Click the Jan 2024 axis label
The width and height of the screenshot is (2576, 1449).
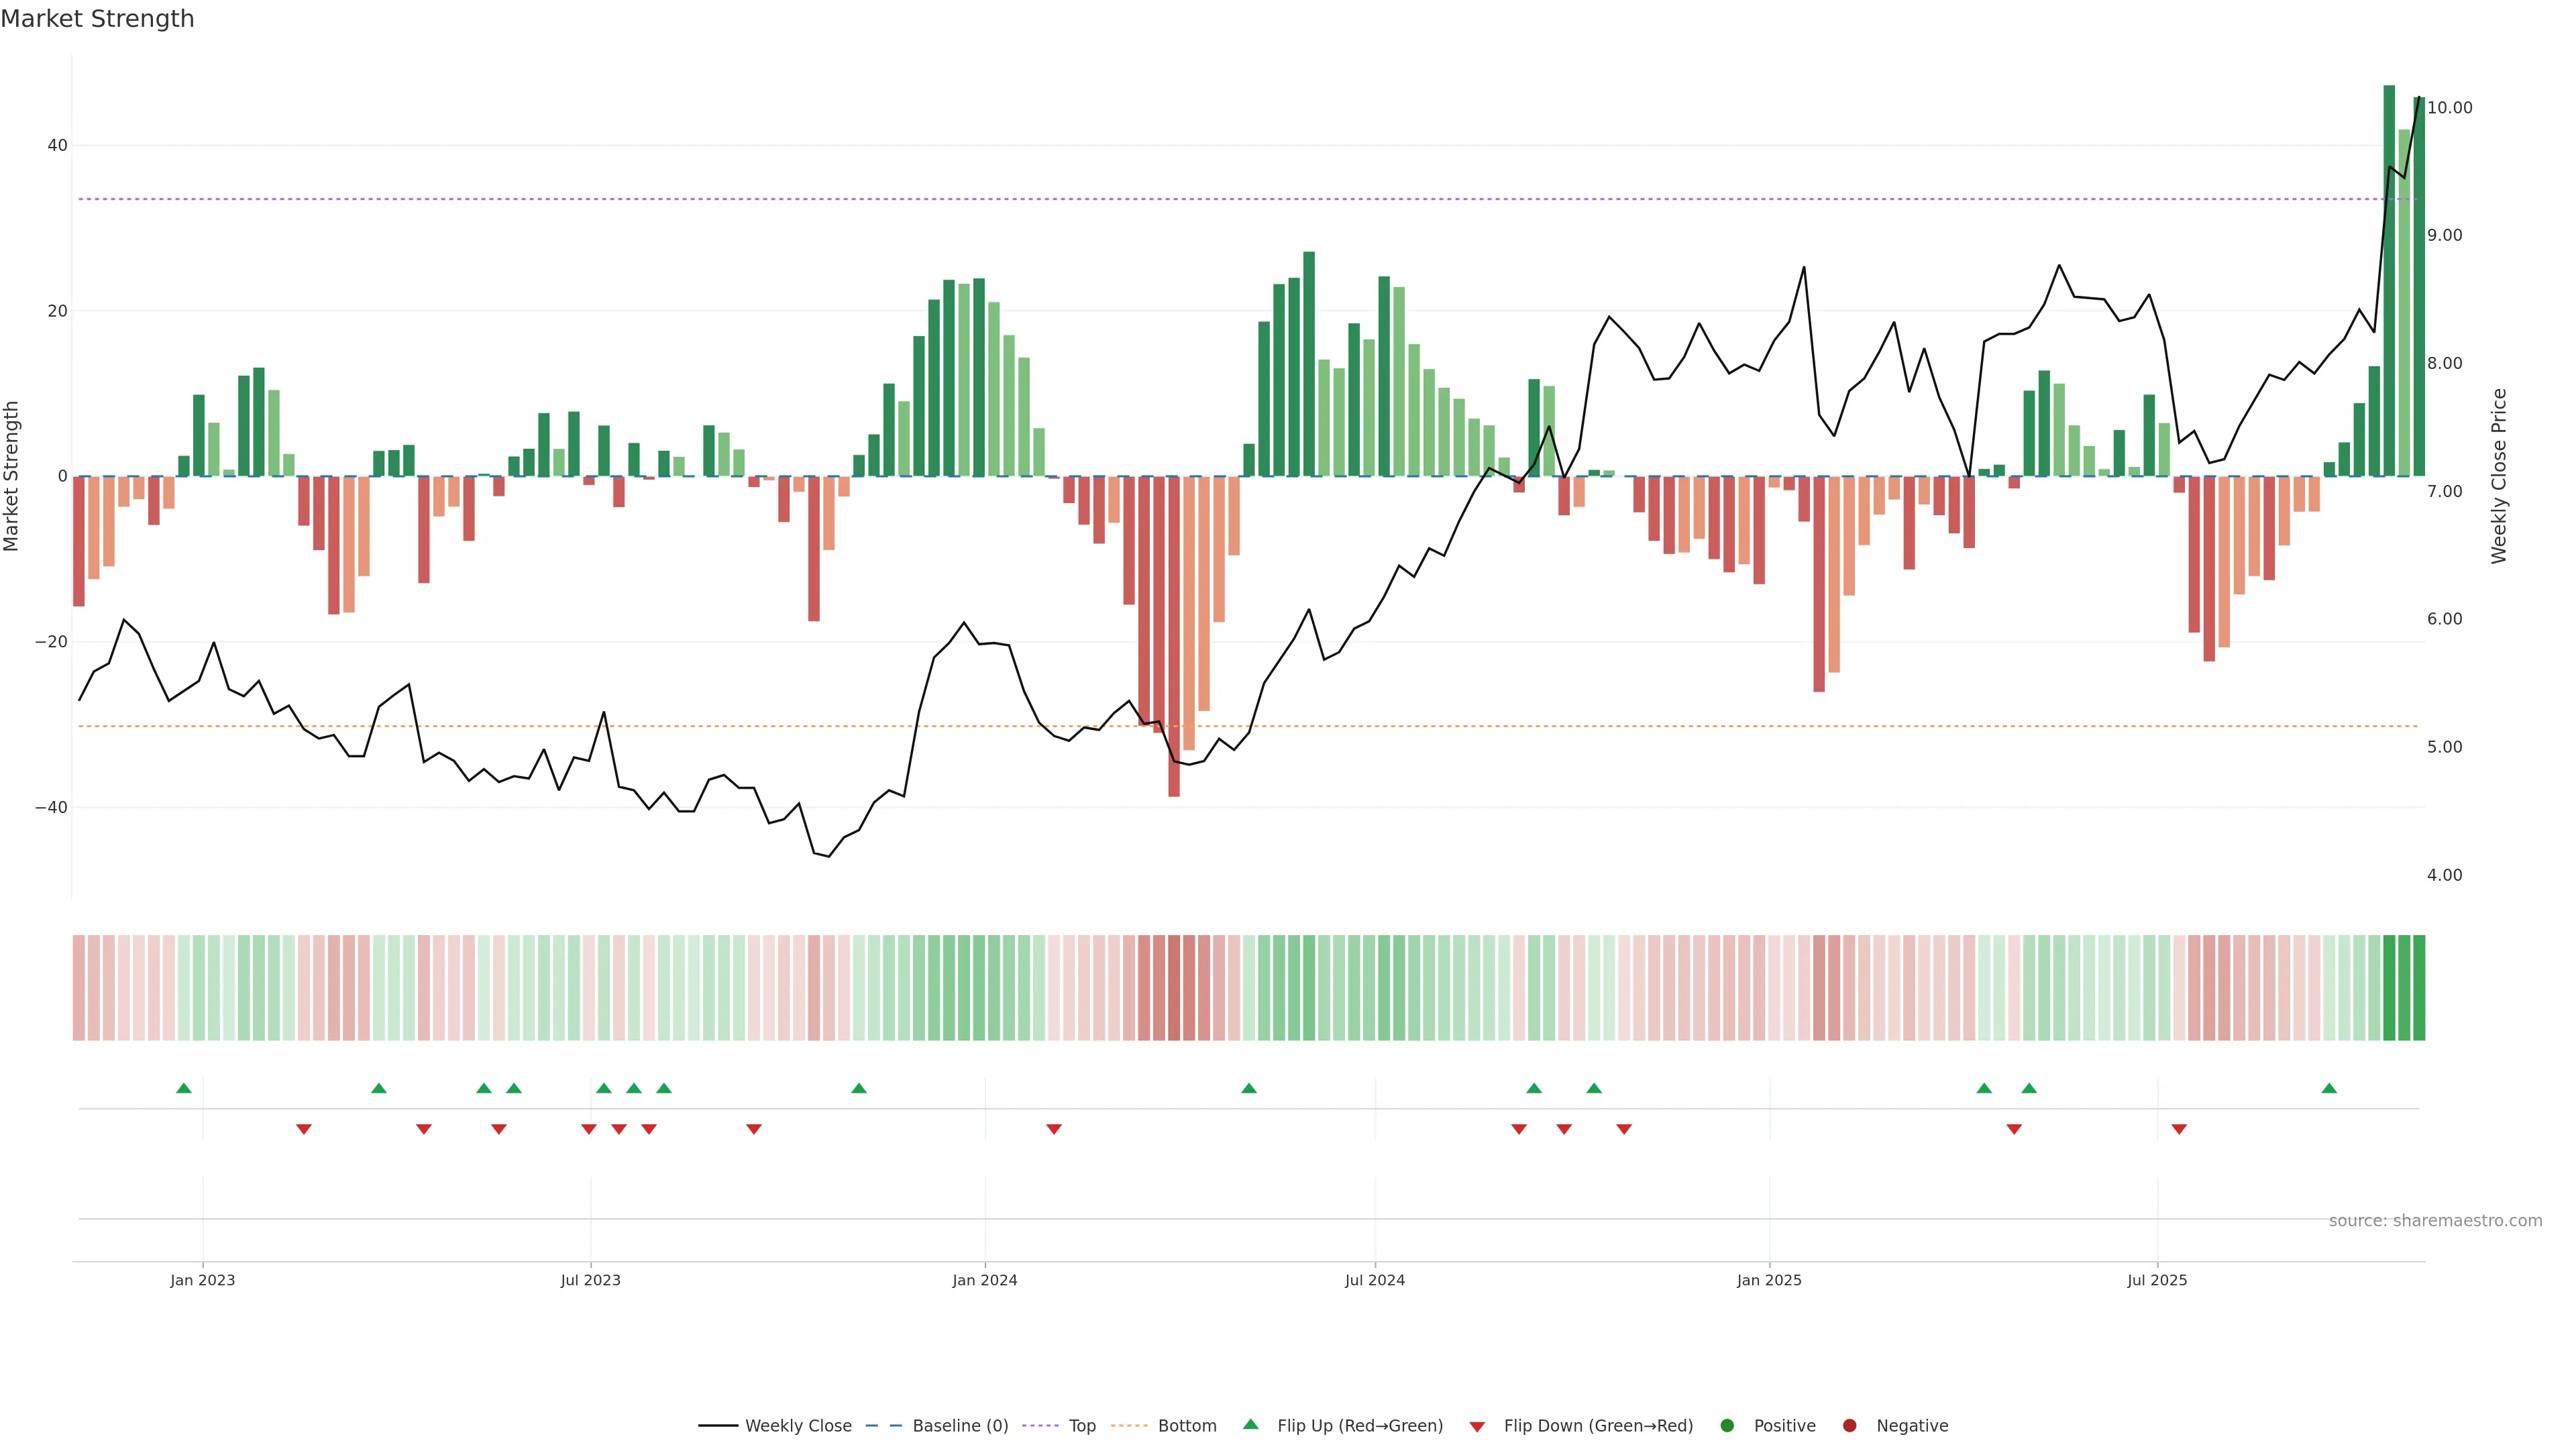[x=984, y=1280]
